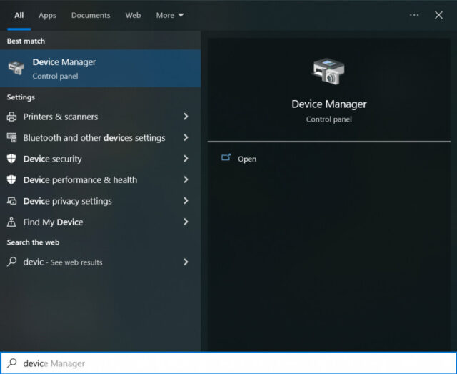This screenshot has width=457, height=374.
Task: Switch to the Documents tab
Action: pyautogui.click(x=91, y=15)
